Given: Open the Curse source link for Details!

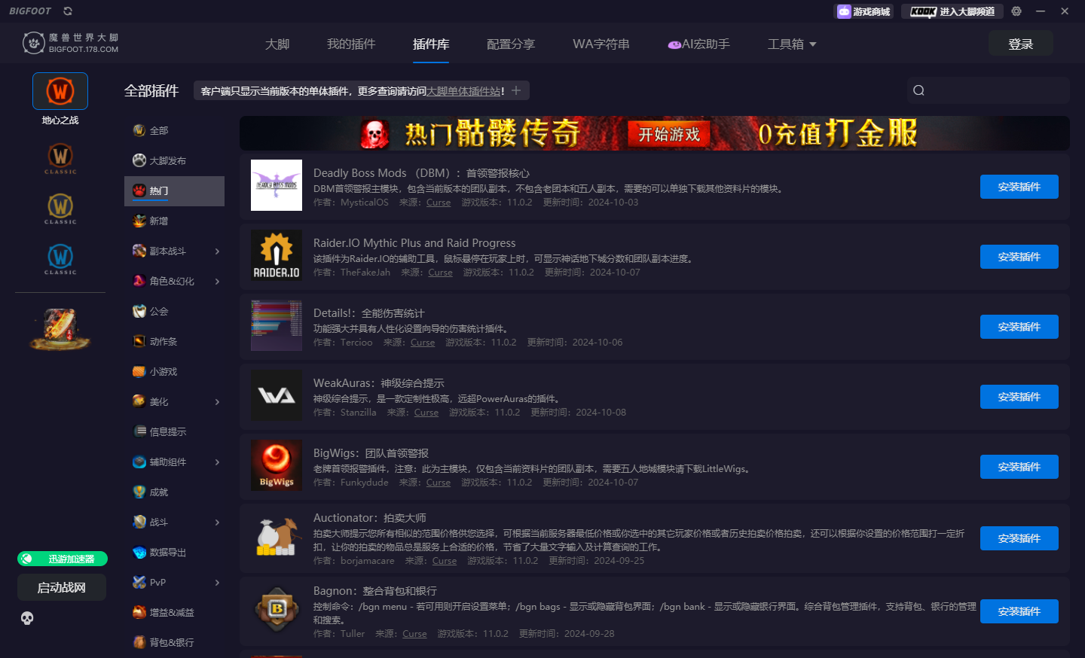Looking at the screenshot, I should [x=423, y=342].
